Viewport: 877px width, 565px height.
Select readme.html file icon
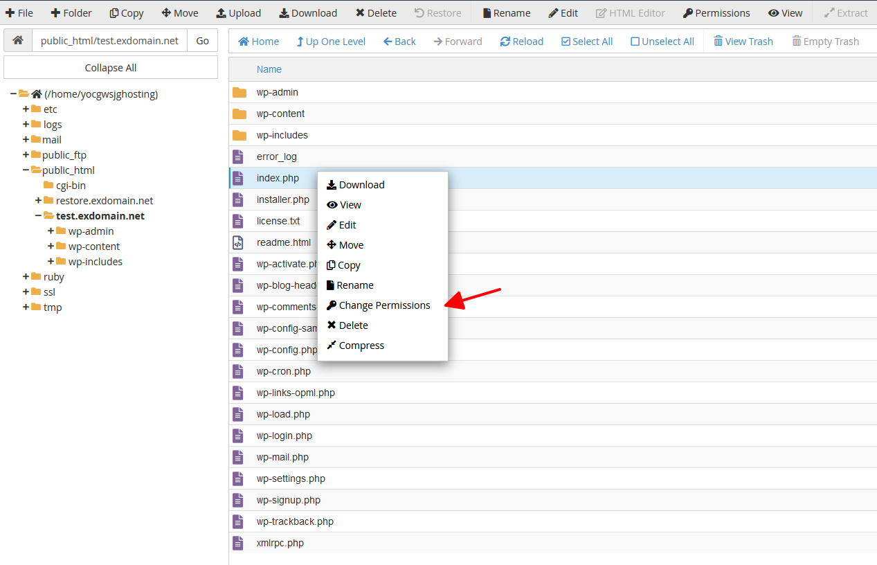238,242
